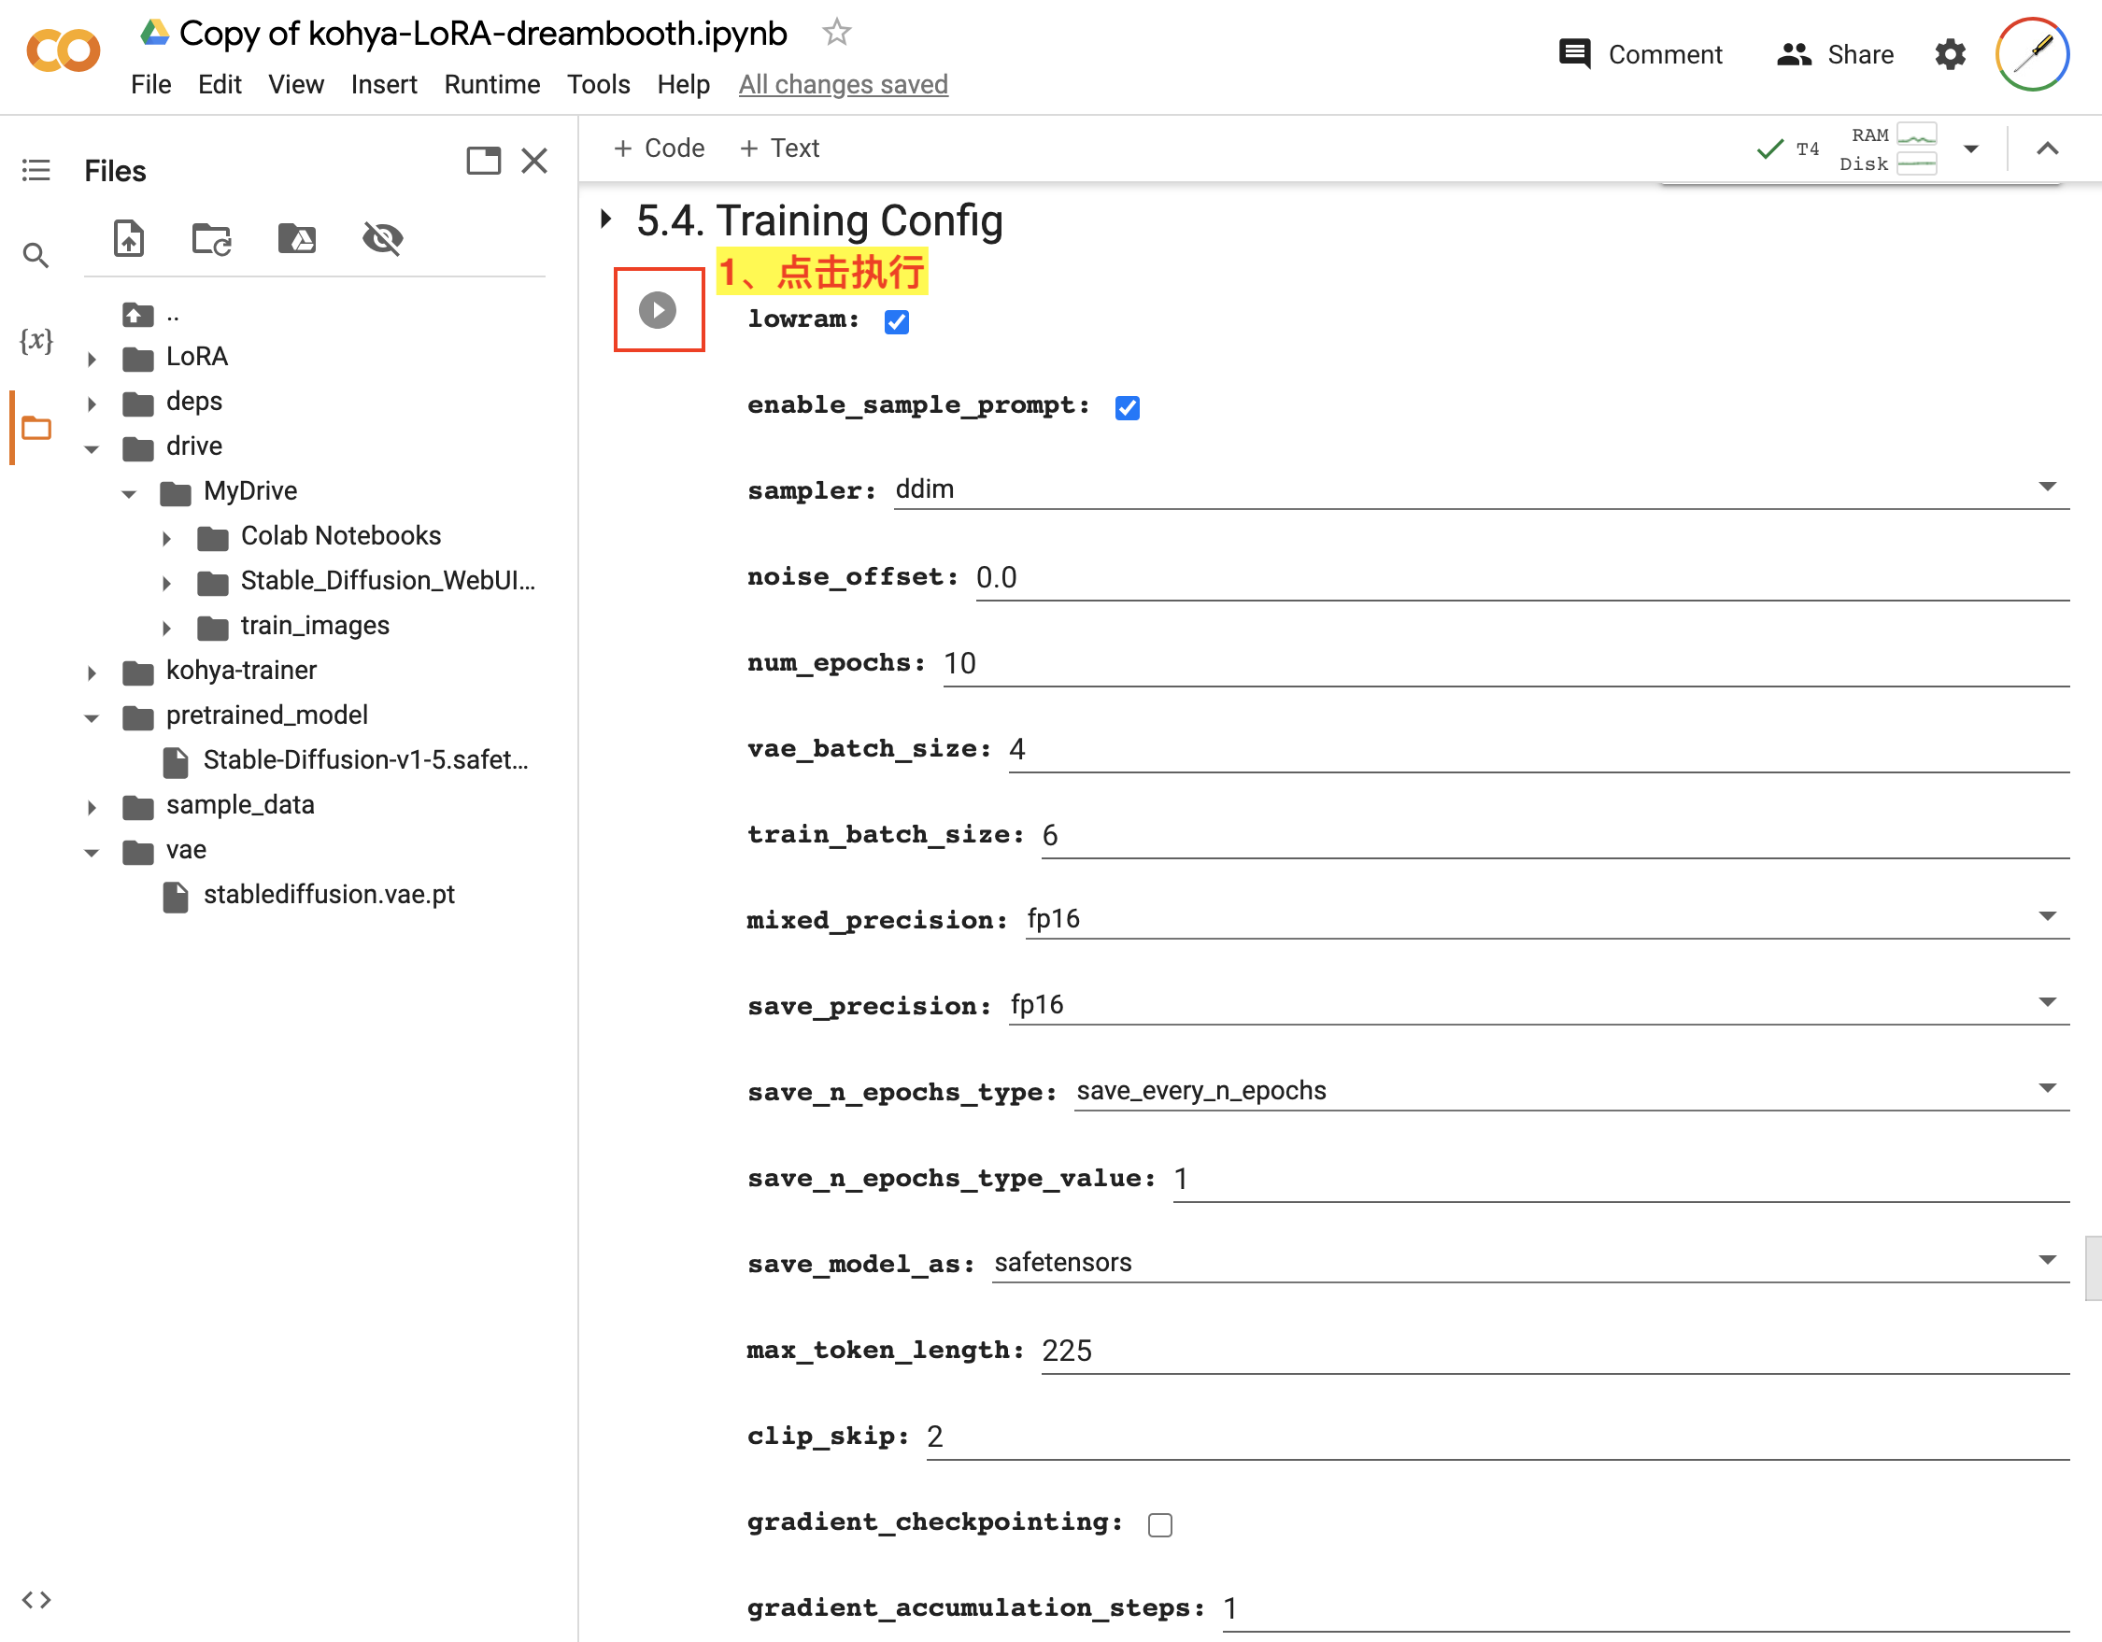Viewport: 2102px width, 1642px height.
Task: Expand the kohya-trainer folder
Action: pos(92,672)
